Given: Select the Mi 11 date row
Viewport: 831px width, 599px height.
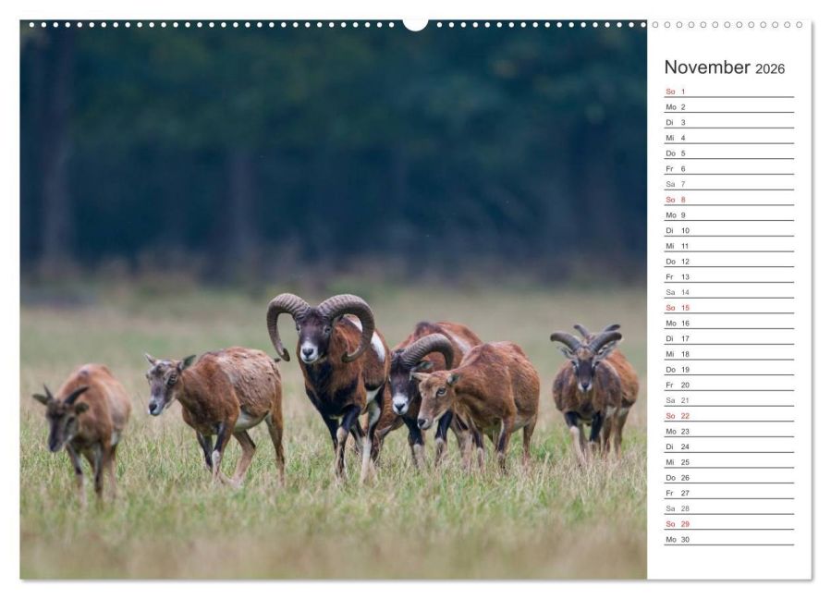Looking at the screenshot, I should pyautogui.click(x=729, y=246).
